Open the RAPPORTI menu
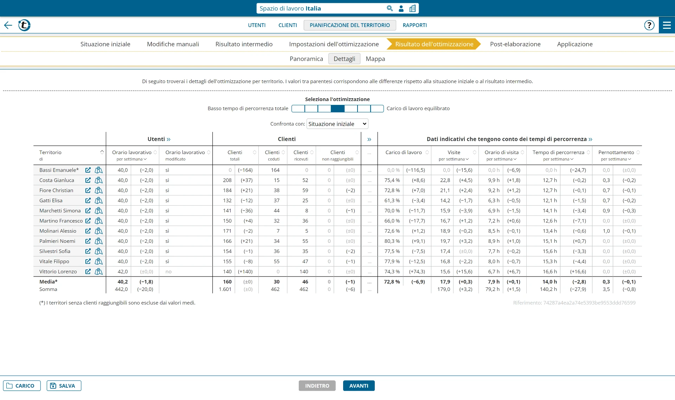675x400 pixels. coord(415,25)
